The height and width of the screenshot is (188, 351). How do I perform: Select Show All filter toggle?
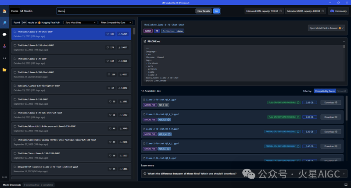[342, 91]
